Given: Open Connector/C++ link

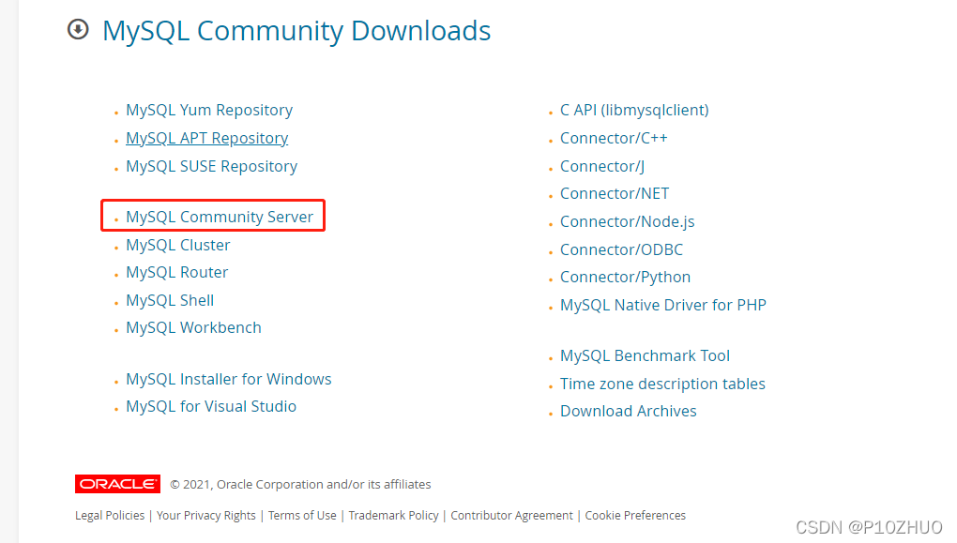Looking at the screenshot, I should [614, 138].
